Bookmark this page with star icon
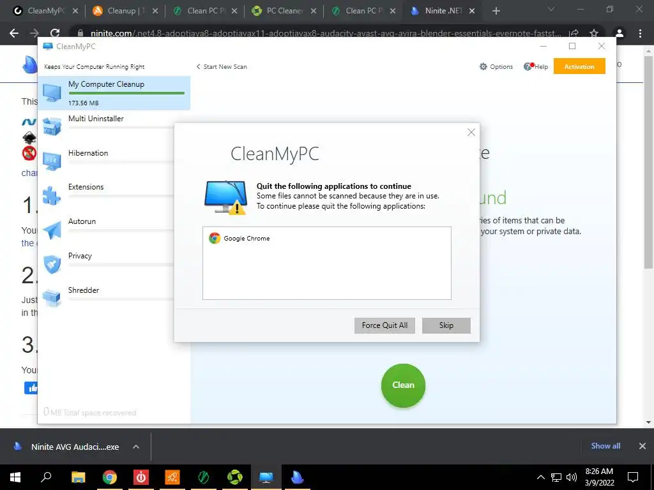This screenshot has width=654, height=490. 594,33
